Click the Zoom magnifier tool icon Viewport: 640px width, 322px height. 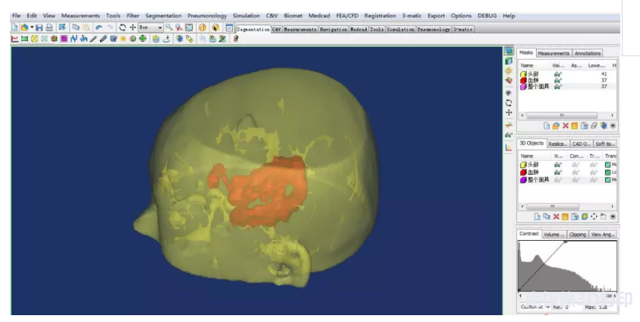pyautogui.click(x=169, y=27)
